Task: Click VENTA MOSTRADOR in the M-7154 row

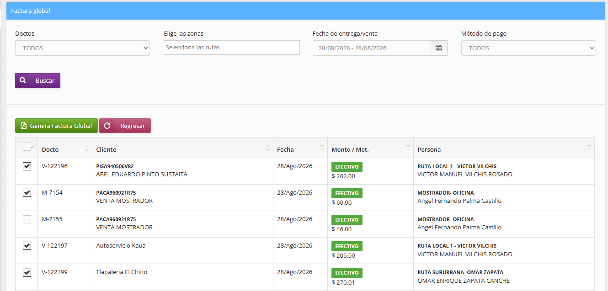Action: coord(124,201)
